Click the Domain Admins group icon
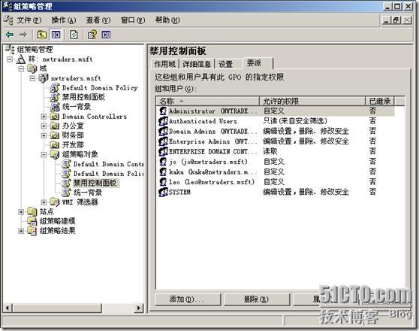This screenshot has height=331, width=419. (163, 131)
